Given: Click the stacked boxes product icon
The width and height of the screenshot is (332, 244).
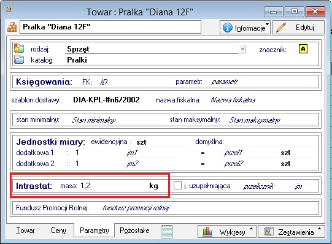Looking at the screenshot, I should coord(12,27).
